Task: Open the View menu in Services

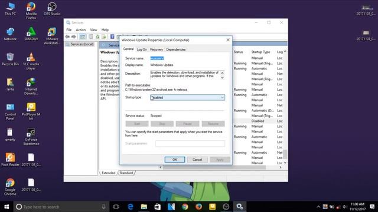Action: point(93,30)
